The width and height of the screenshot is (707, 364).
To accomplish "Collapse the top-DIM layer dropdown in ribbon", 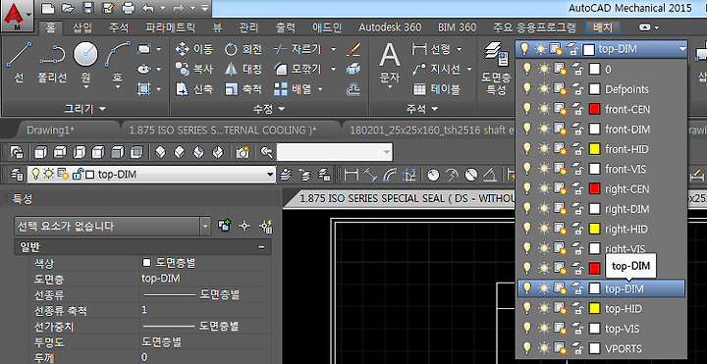I will click(682, 49).
